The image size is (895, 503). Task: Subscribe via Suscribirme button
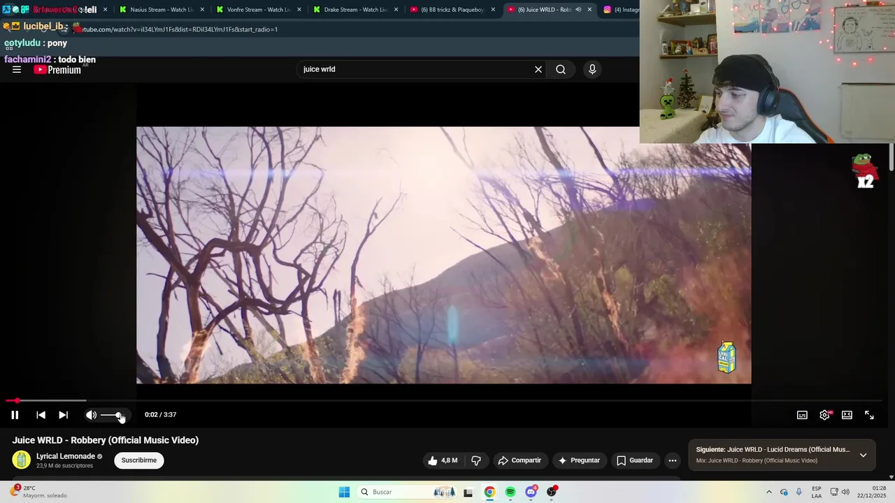tap(139, 460)
